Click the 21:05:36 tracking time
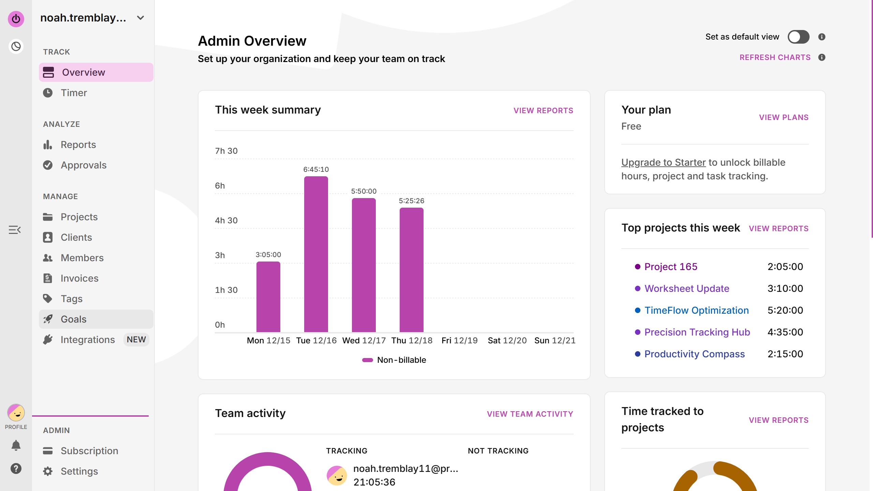The height and width of the screenshot is (491, 873). (x=374, y=482)
